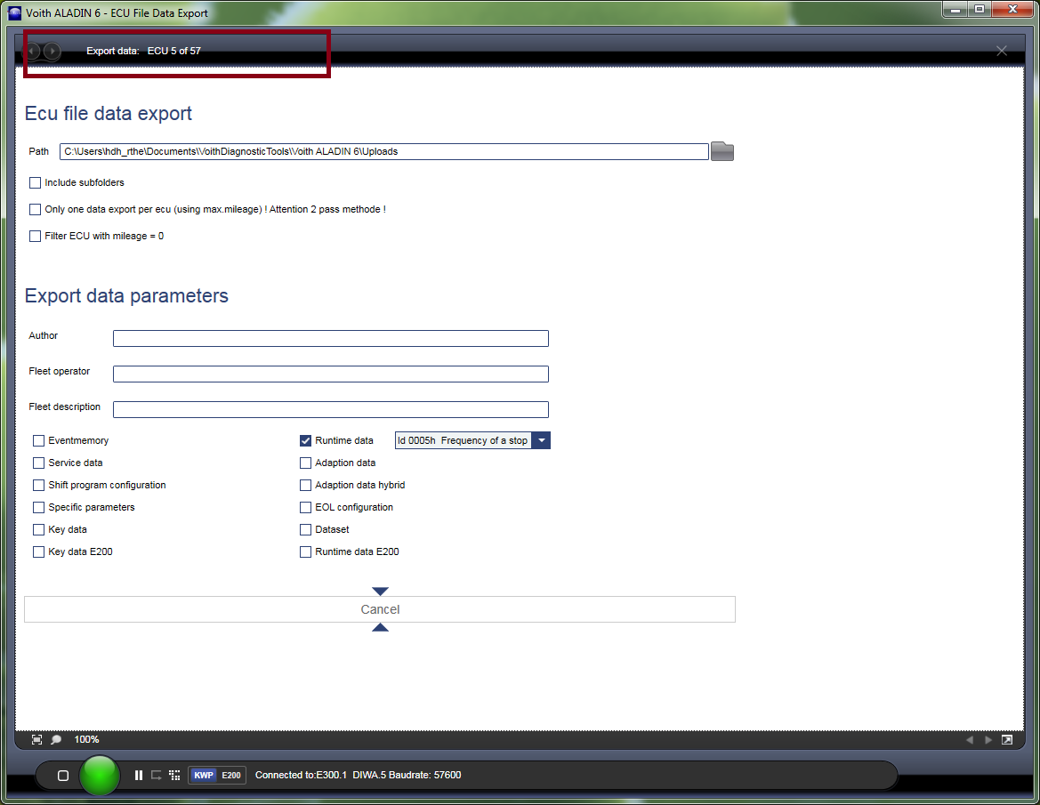Enable Only one data export per ecu
This screenshot has width=1040, height=805.
[x=36, y=210]
